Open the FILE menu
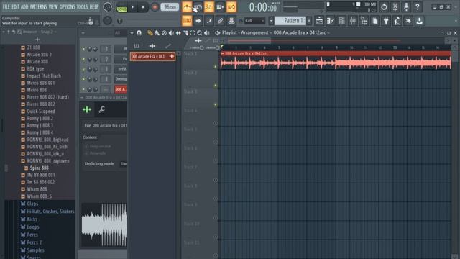The width and height of the screenshot is (460, 259). click(6, 6)
